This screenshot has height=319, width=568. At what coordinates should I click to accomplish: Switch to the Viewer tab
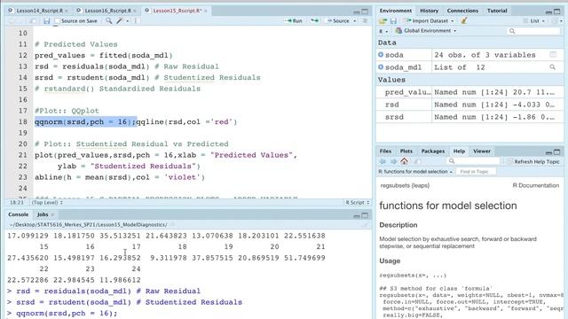482,152
